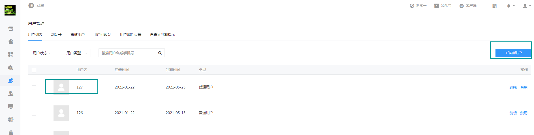Open the globe icon in sidebar
Screen dimensions: 534x135
coord(11,119)
